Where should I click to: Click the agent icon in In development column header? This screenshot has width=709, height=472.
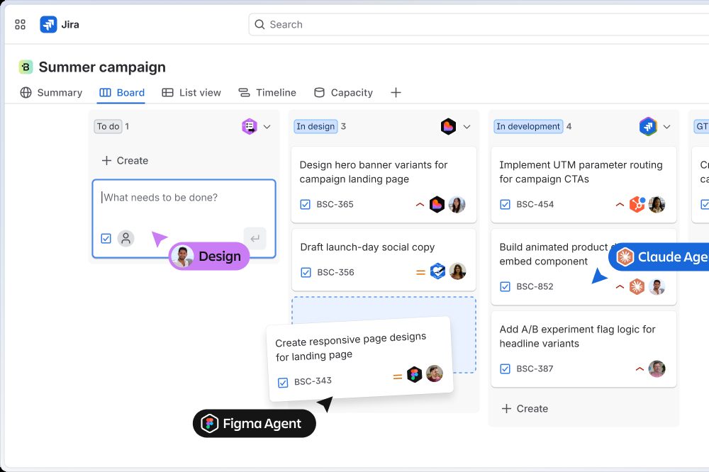[648, 127]
